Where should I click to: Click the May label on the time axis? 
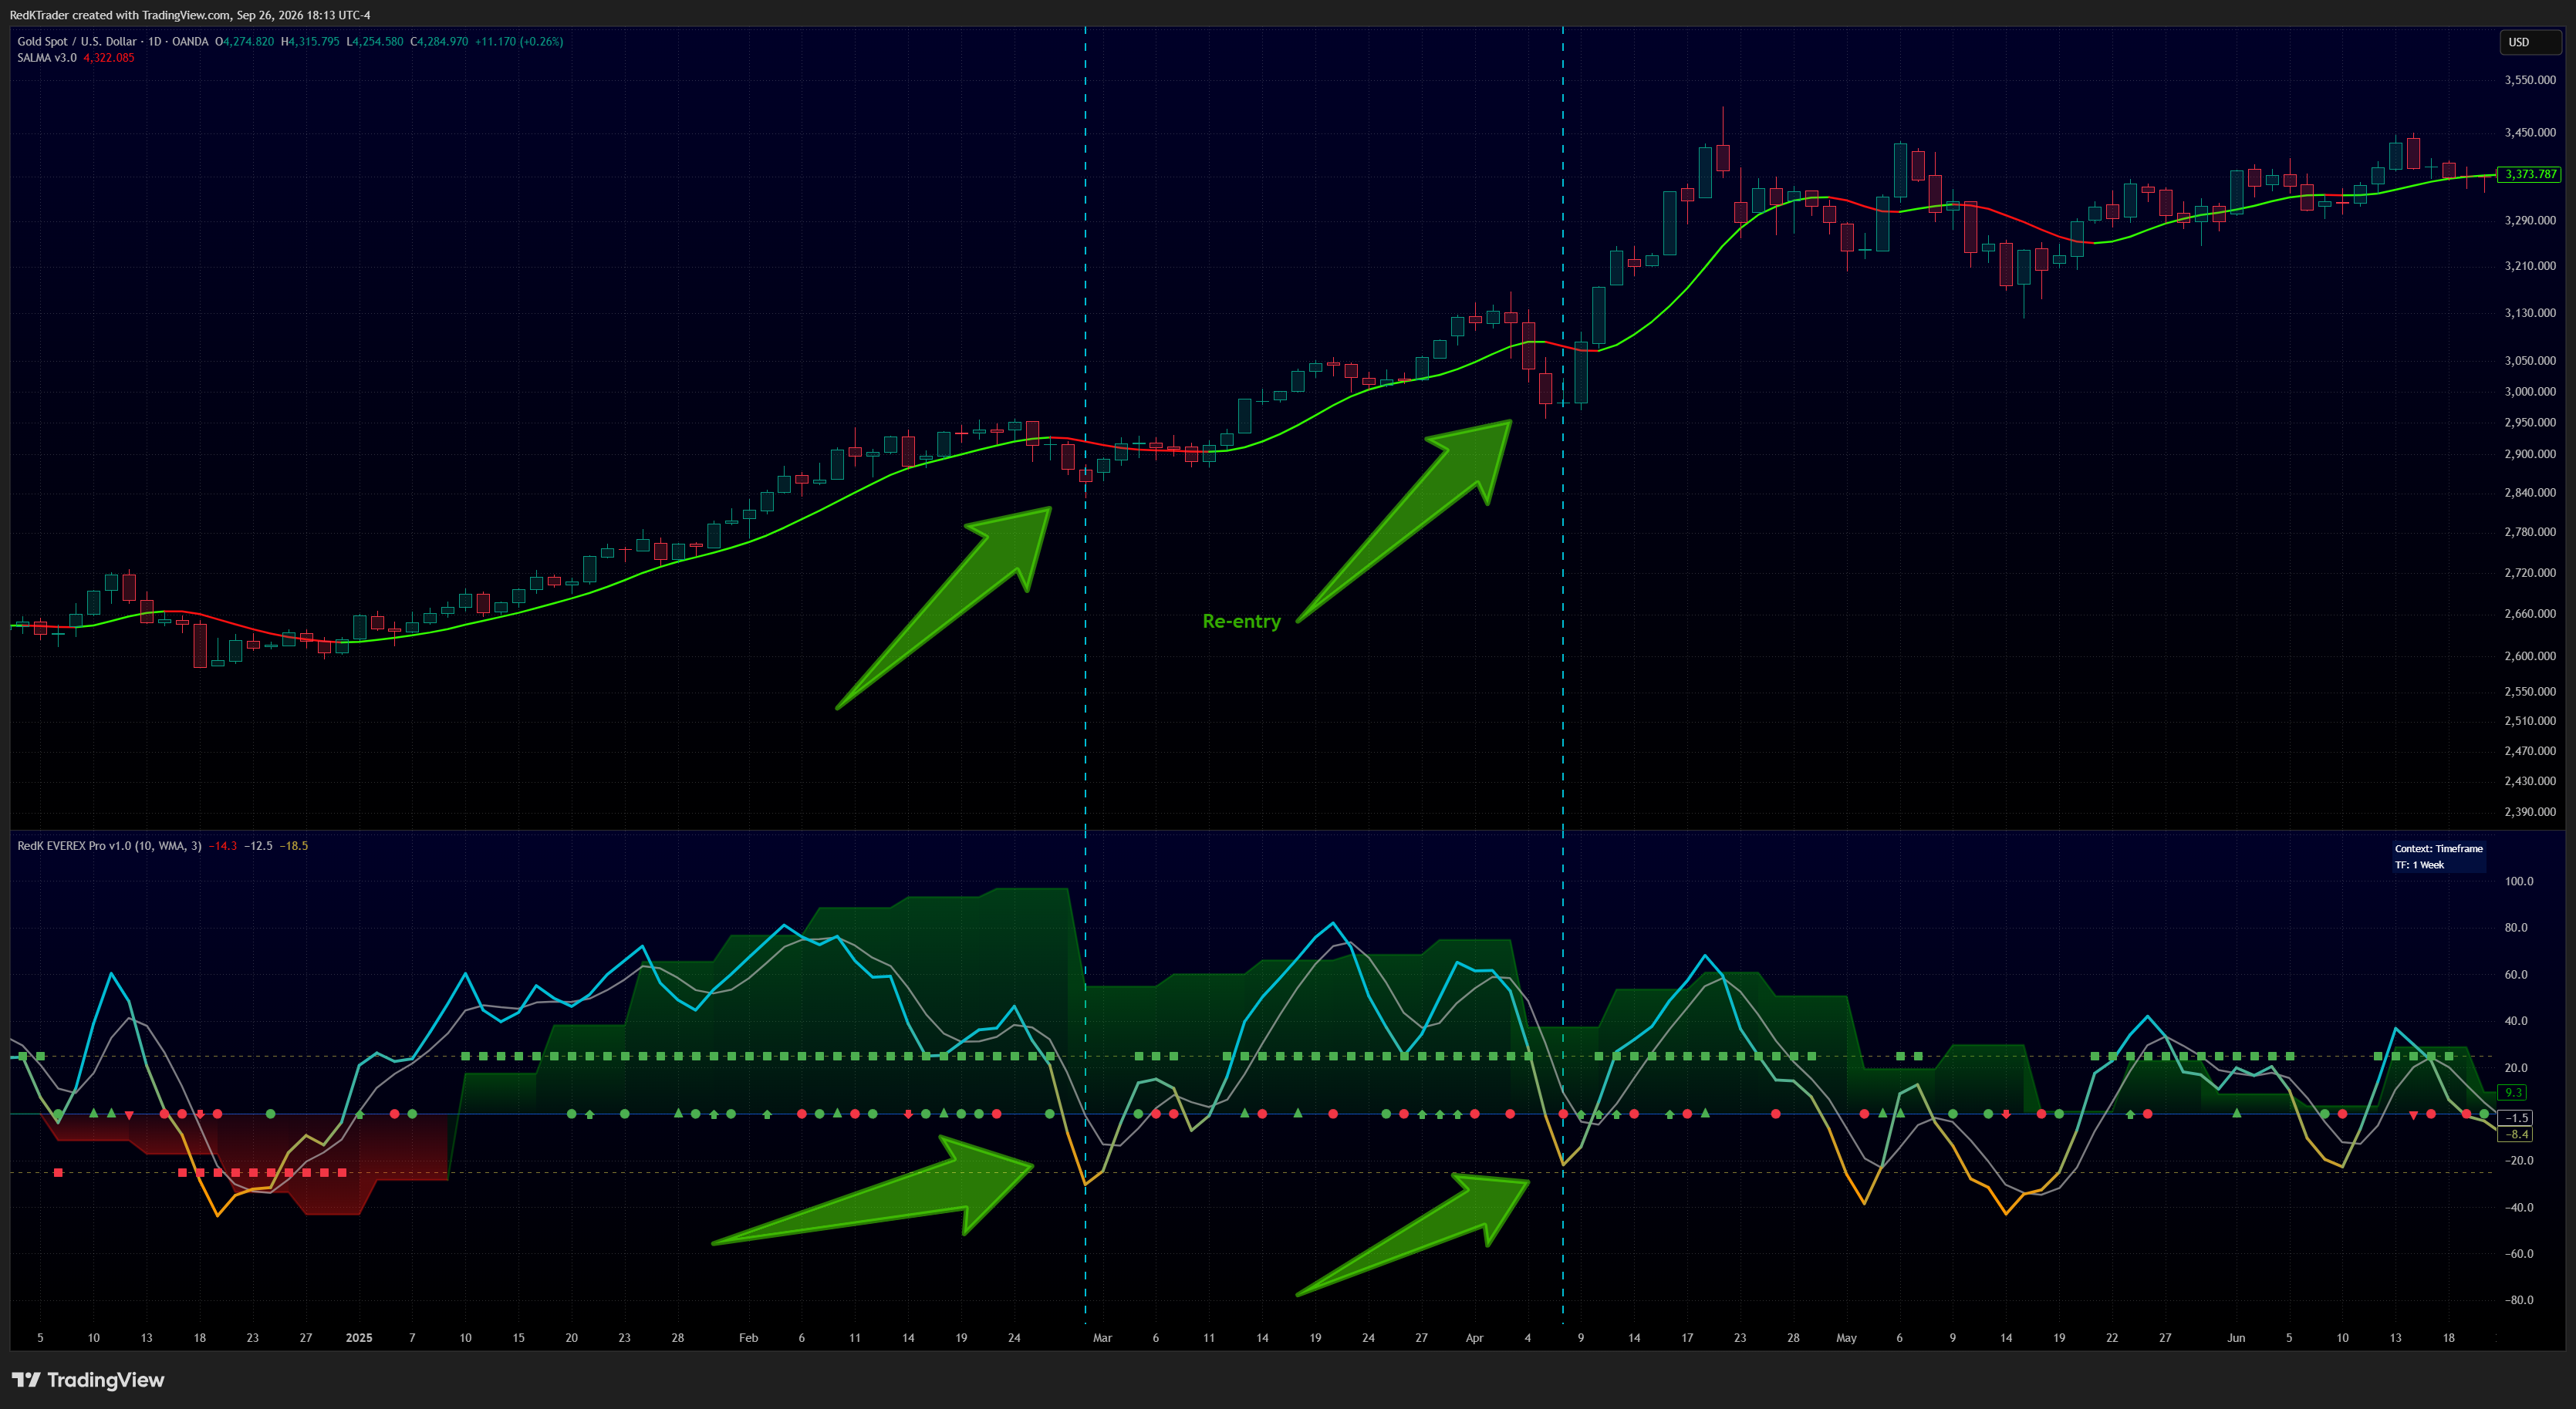[x=1846, y=1338]
